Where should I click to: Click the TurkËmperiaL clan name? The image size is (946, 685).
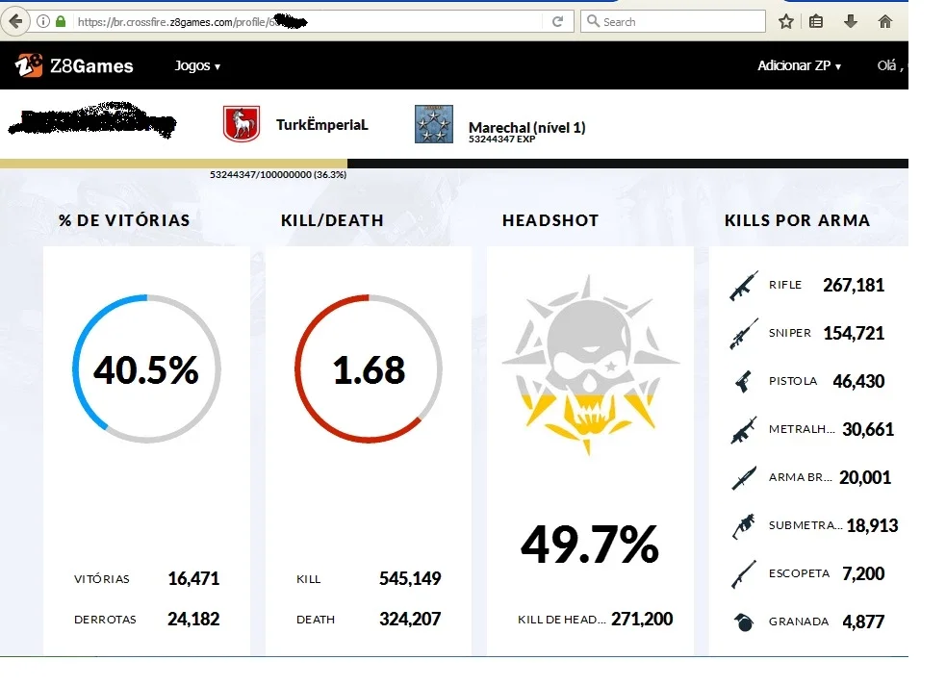click(322, 125)
